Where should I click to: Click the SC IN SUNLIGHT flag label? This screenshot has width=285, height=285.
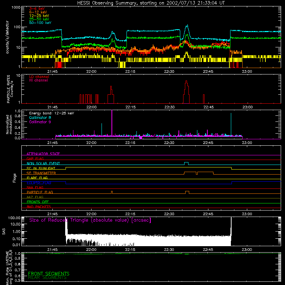click(41, 168)
